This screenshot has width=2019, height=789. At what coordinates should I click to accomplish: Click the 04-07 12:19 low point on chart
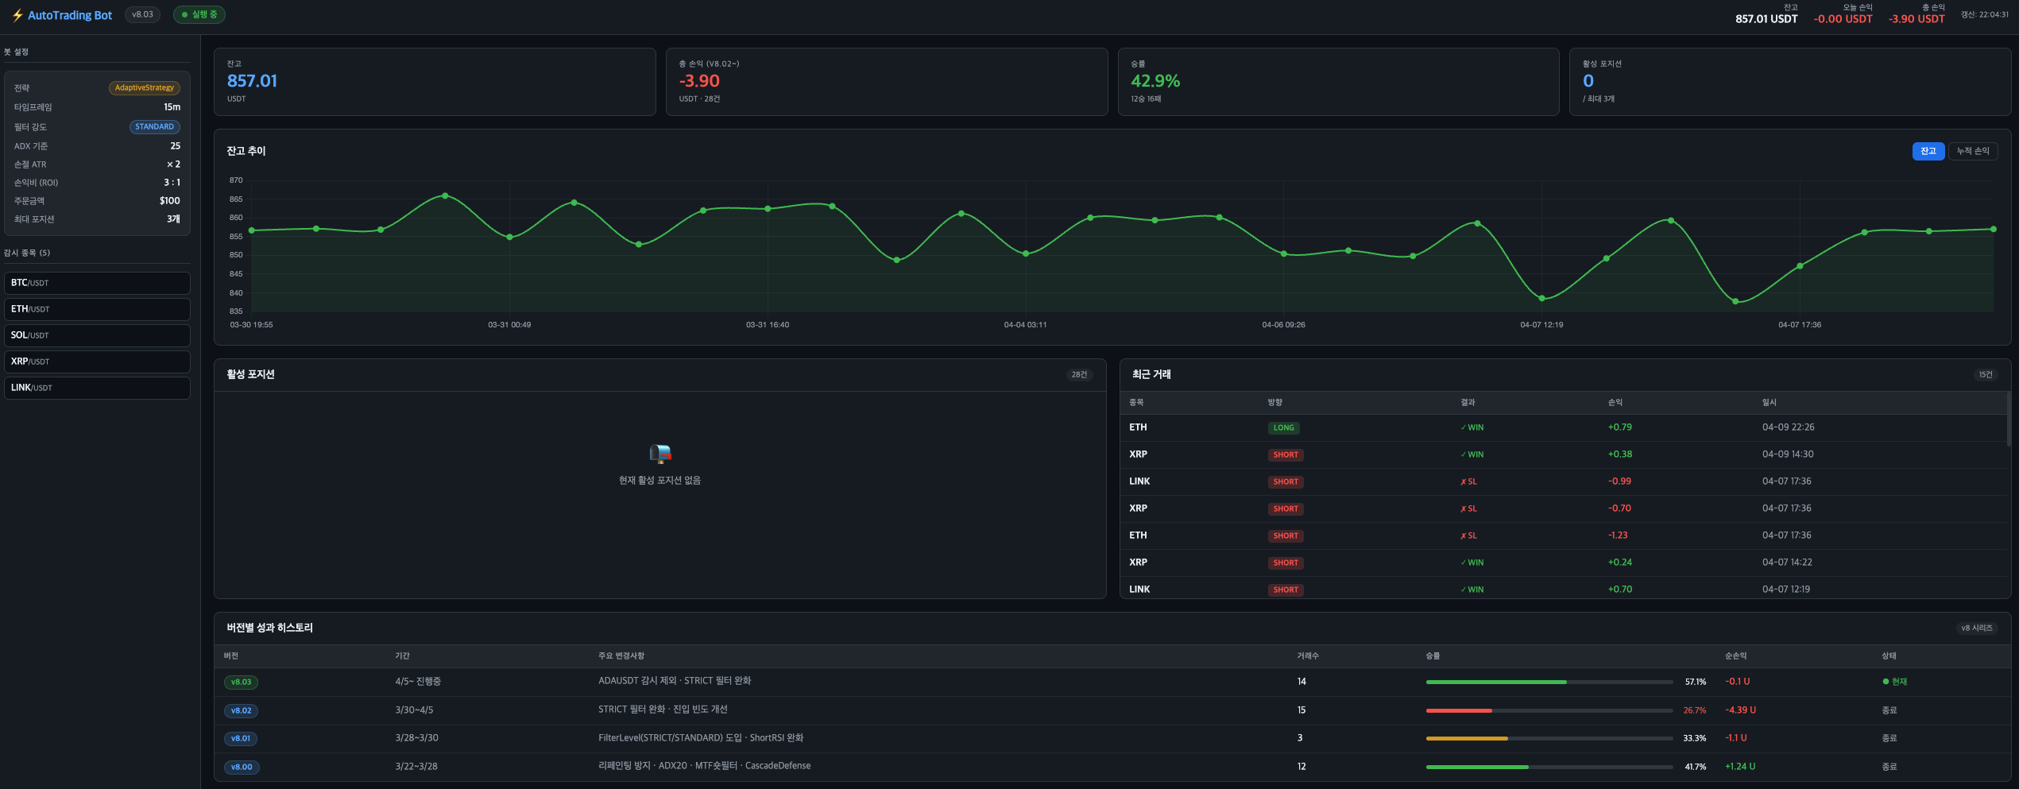click(x=1541, y=299)
